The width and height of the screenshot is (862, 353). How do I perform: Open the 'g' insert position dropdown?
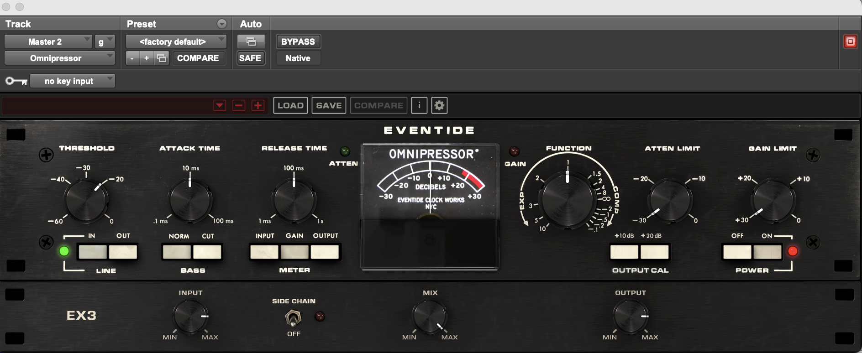pyautogui.click(x=105, y=42)
